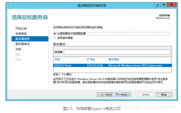Select the WS2012-host server row
Image resolution: width=181 pixels, height=113 pixels.
click(112, 66)
